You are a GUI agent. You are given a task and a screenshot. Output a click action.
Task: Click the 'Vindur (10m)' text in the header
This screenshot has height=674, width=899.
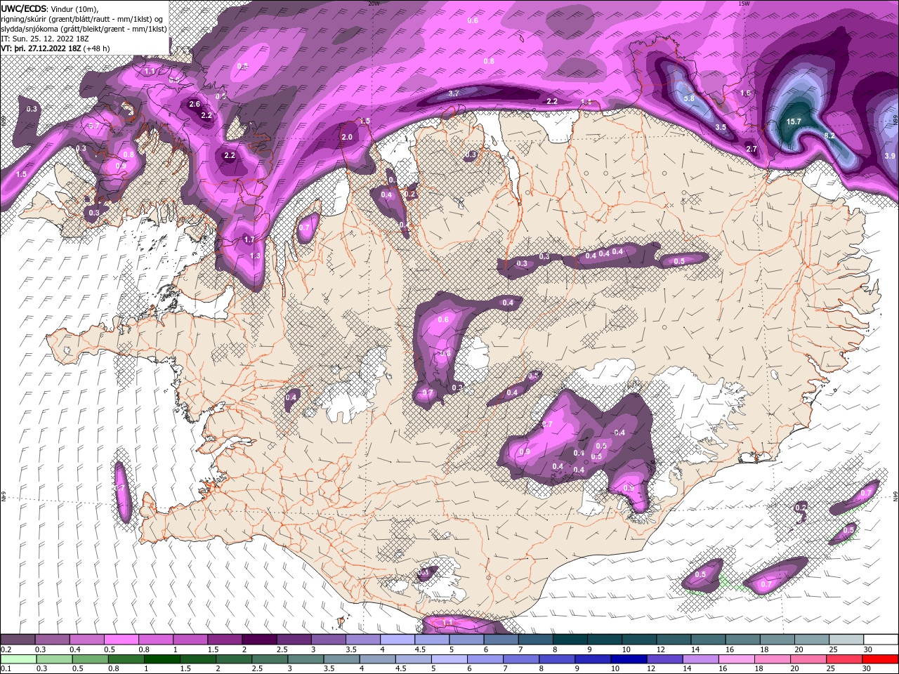coord(75,8)
